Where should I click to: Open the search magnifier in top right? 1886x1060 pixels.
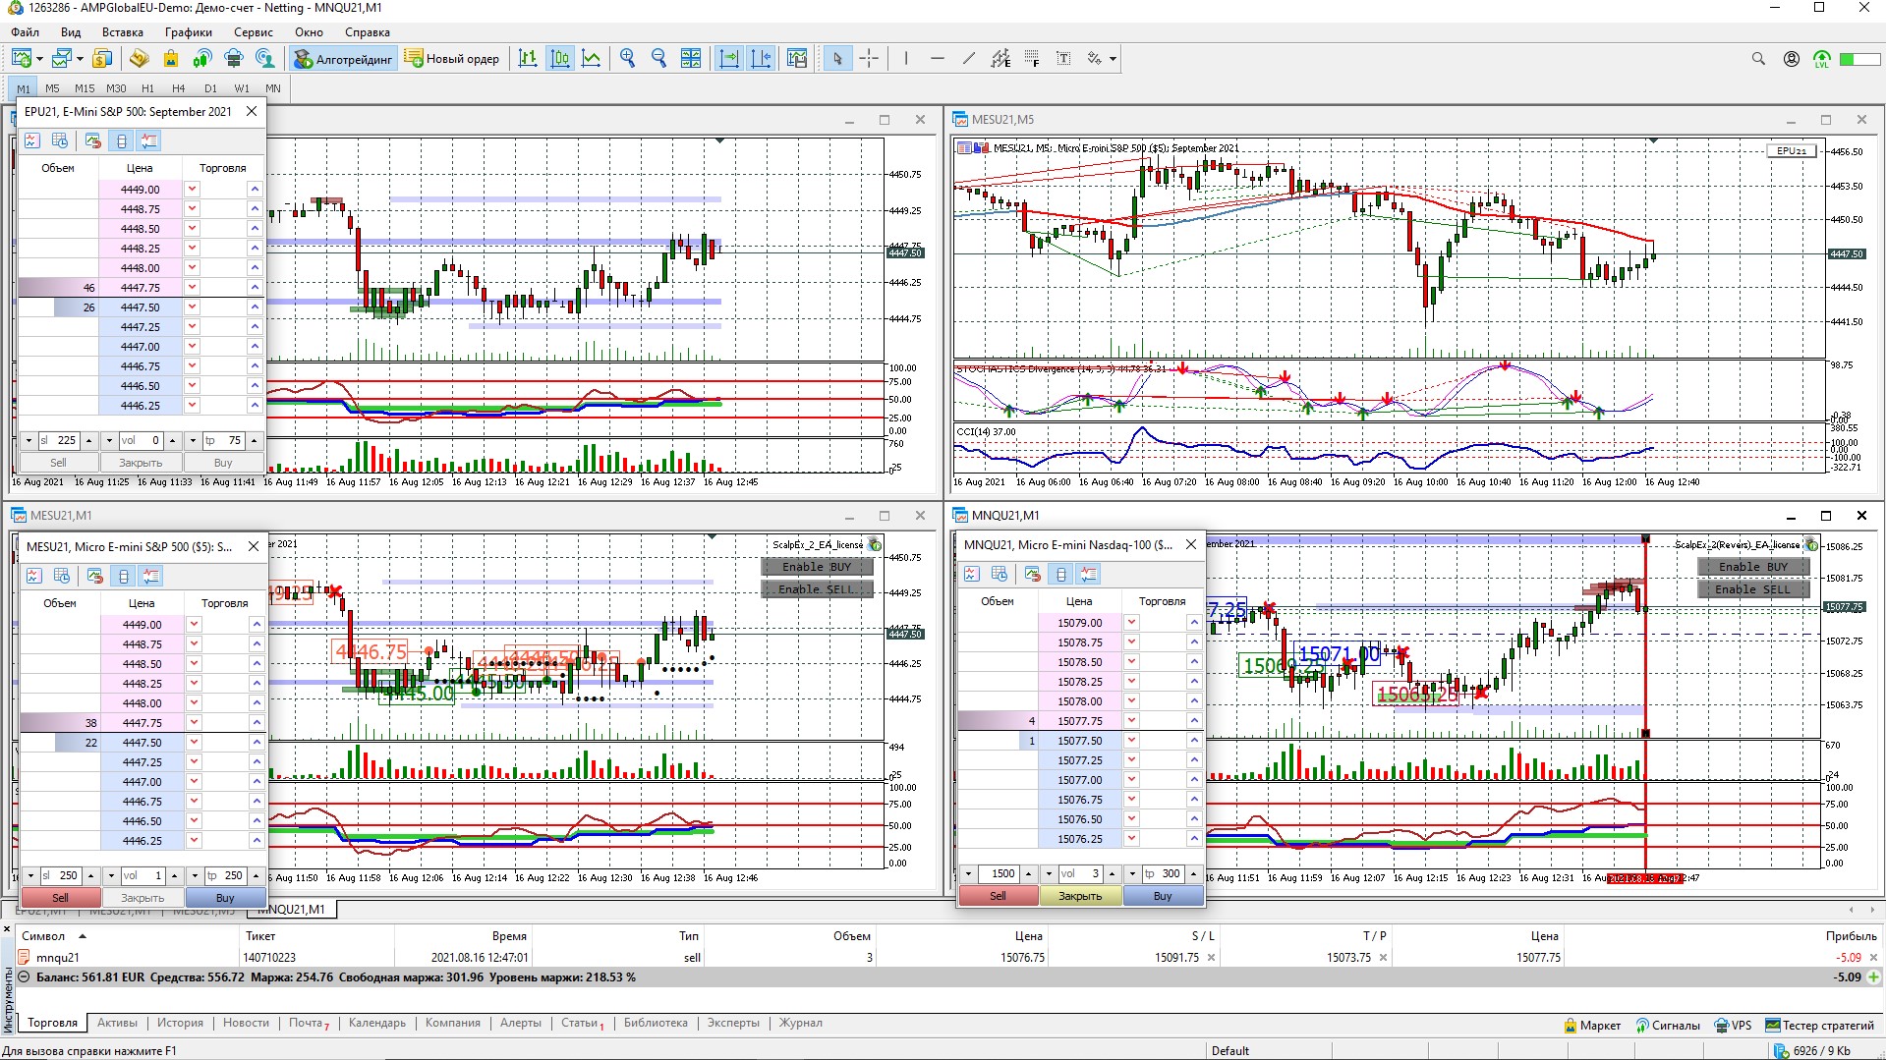point(1758,59)
